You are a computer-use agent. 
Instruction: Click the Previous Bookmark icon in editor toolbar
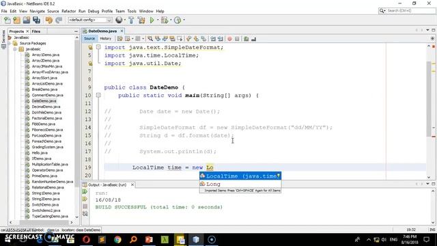tap(189, 39)
